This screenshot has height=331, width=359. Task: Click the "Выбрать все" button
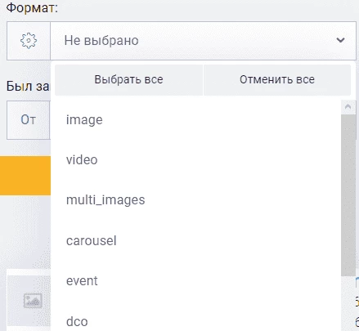128,80
